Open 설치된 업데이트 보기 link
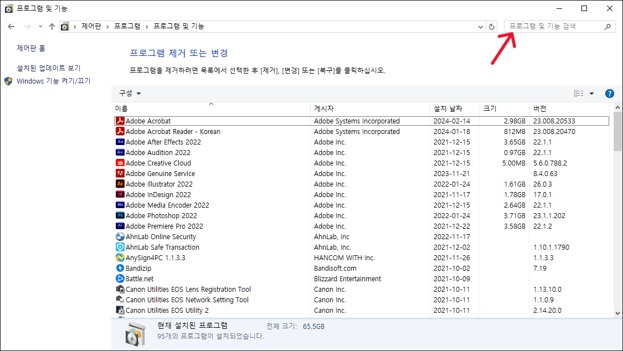This screenshot has width=623, height=351. [x=49, y=68]
